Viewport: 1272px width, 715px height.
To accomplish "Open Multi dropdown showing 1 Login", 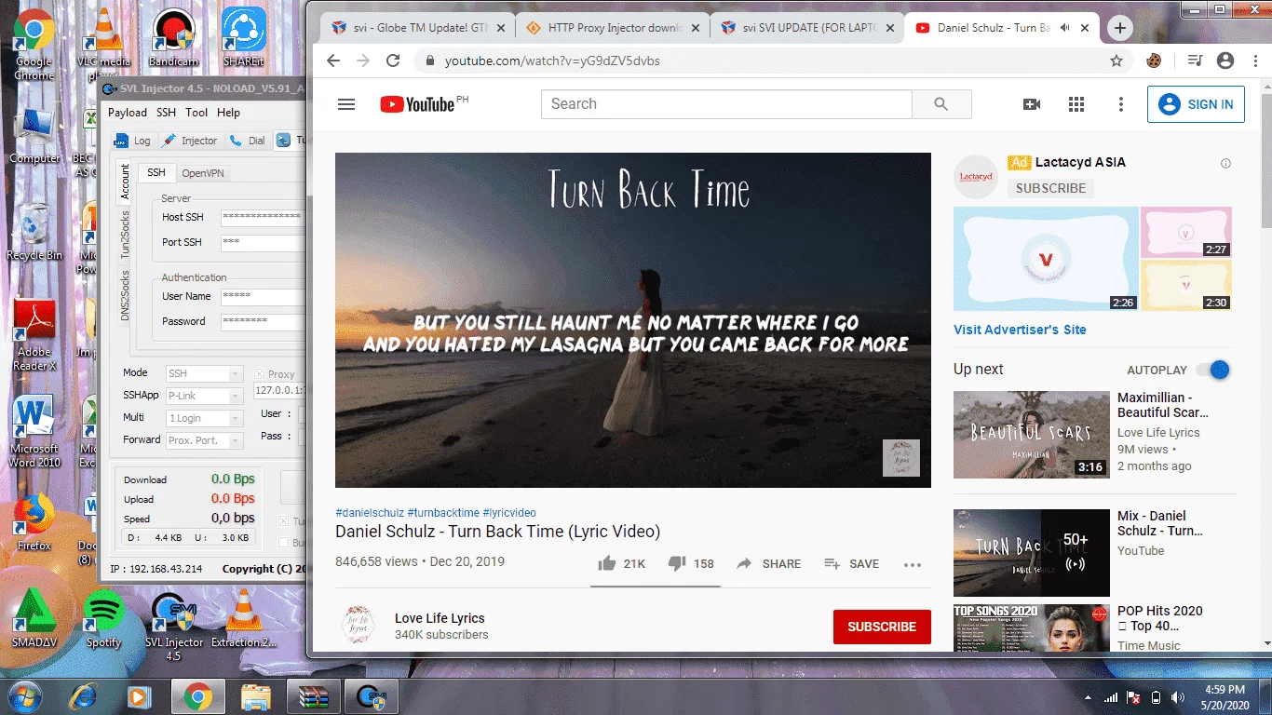I will point(204,418).
